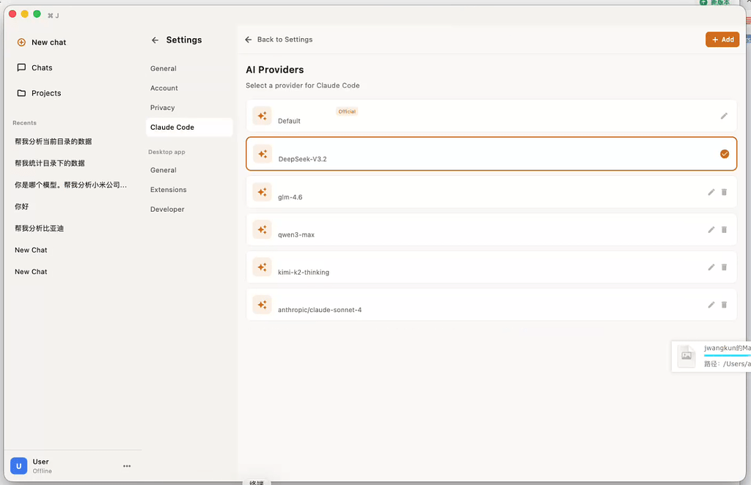Open recent chat 你好
This screenshot has width=751, height=485.
point(21,206)
